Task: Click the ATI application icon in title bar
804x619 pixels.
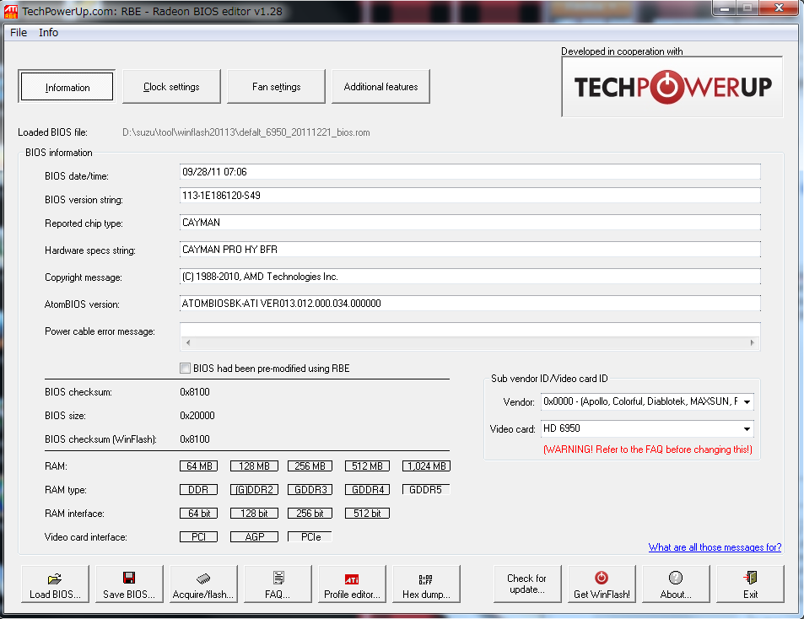Action: (x=11, y=11)
